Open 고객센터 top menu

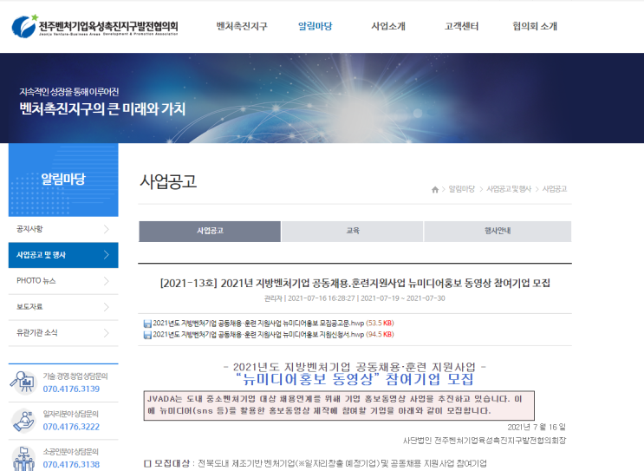pyautogui.click(x=462, y=26)
